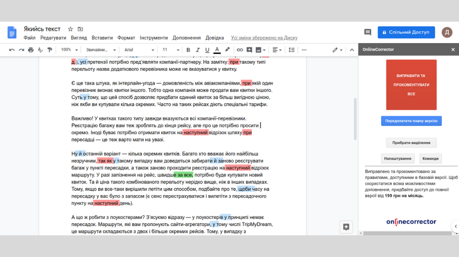
Task: Click the document title Якийсь текст
Action: pos(42,29)
